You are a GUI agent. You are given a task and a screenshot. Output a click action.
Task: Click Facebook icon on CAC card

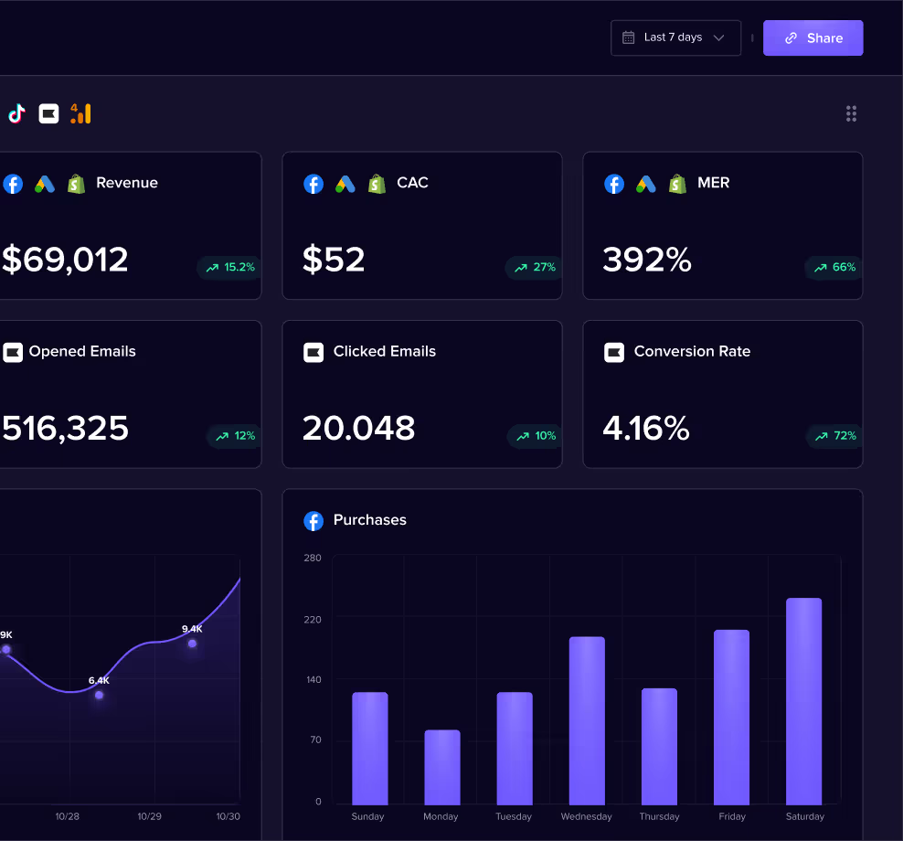tap(313, 184)
